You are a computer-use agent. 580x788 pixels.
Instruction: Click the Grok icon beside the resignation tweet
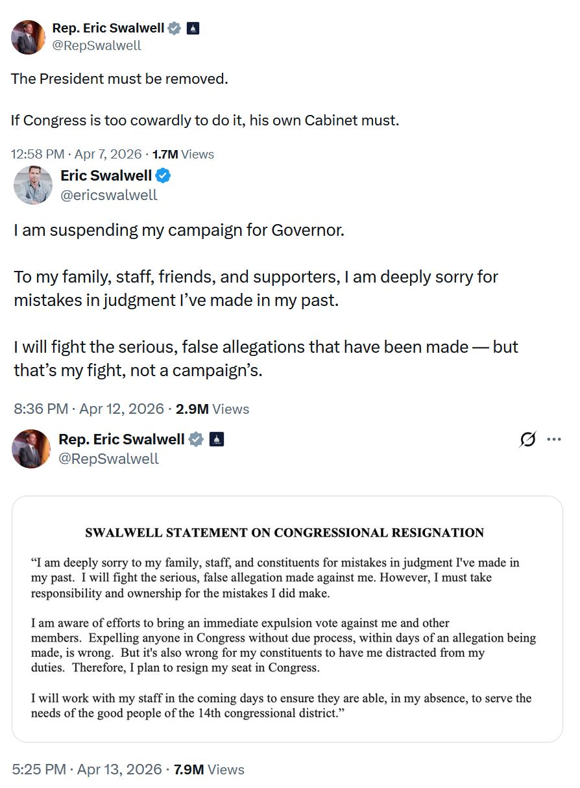coord(528,440)
